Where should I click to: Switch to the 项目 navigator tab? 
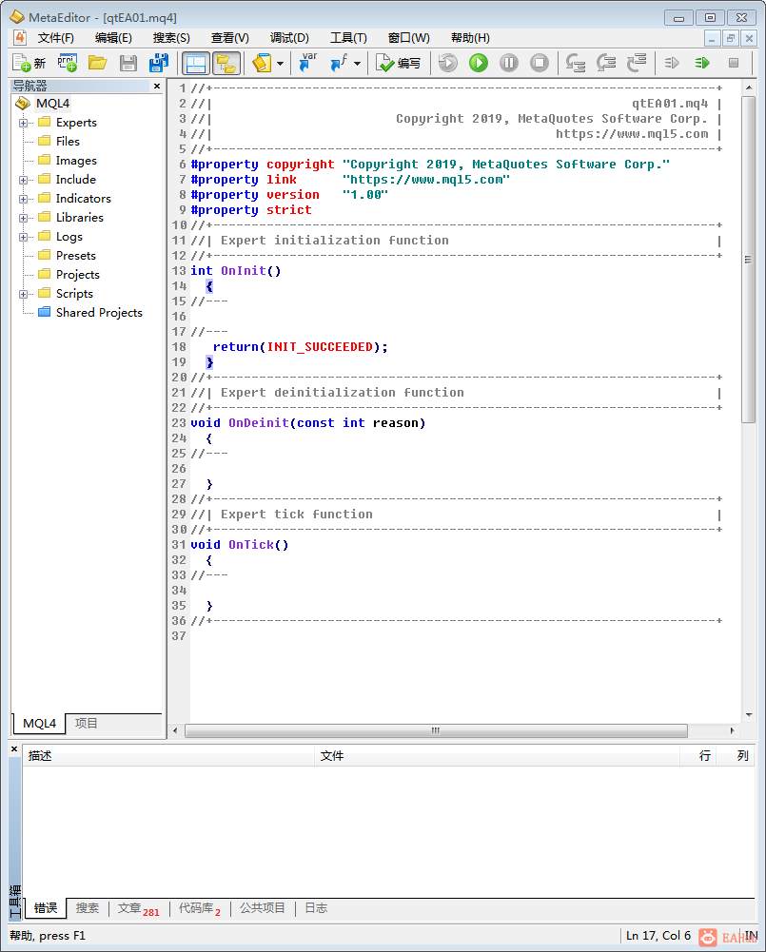tap(86, 723)
